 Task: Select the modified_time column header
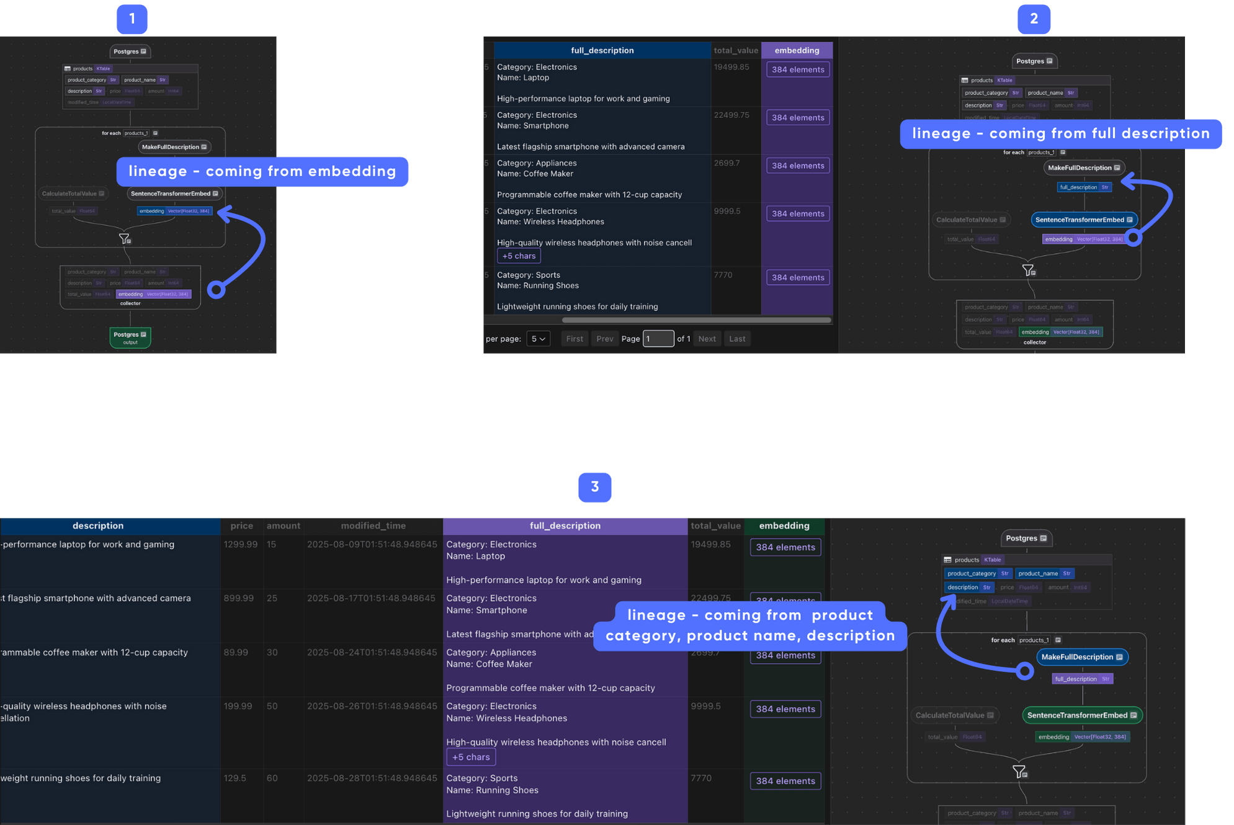tap(373, 525)
